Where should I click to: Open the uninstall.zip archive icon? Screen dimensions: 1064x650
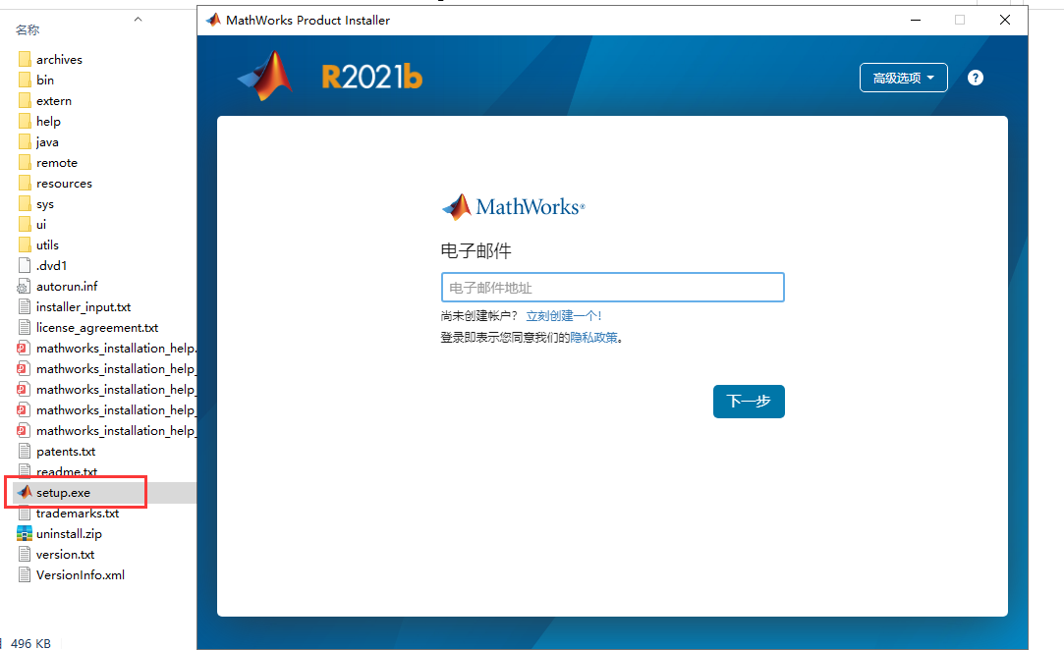[28, 533]
